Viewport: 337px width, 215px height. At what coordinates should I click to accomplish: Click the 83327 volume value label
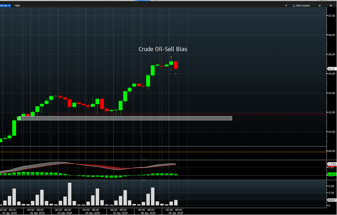pos(331,200)
